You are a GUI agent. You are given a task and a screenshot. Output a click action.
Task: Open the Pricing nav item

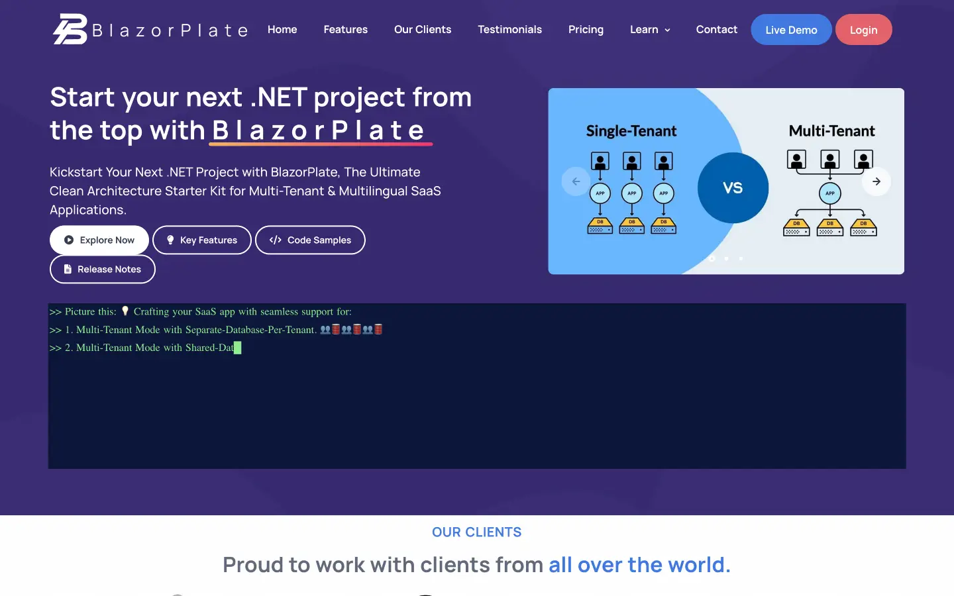click(586, 29)
